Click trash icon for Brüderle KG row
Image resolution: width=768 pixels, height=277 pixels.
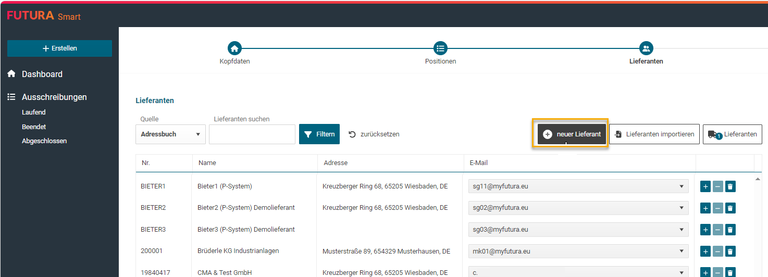coord(730,252)
